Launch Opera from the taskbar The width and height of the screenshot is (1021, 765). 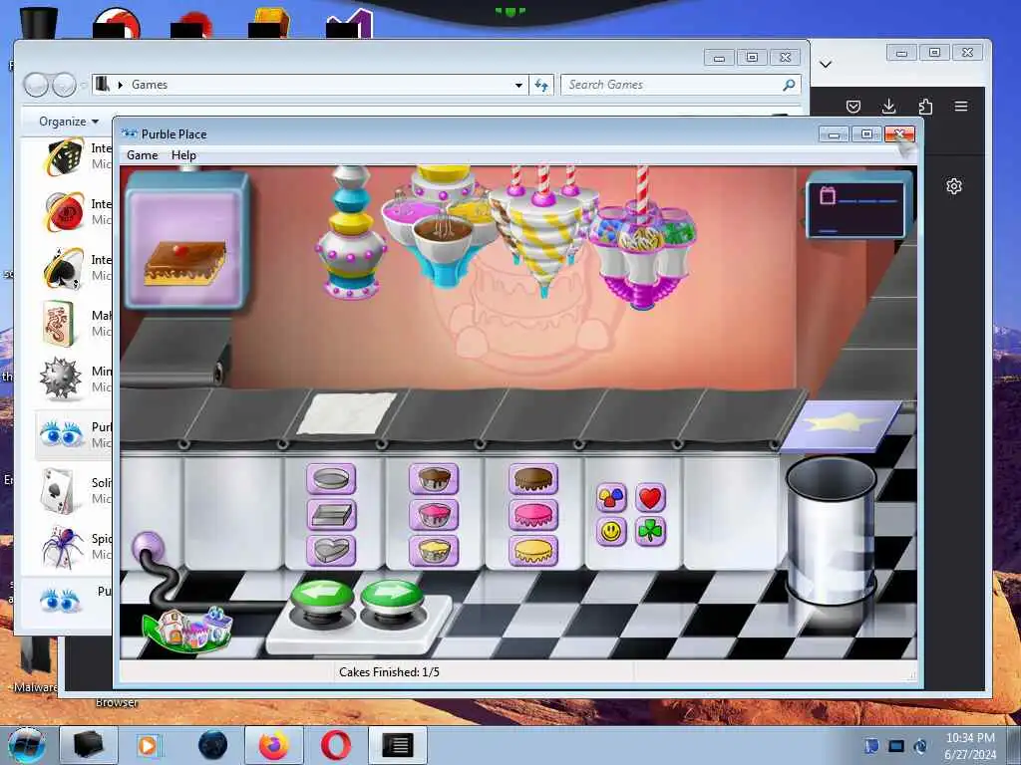[335, 745]
